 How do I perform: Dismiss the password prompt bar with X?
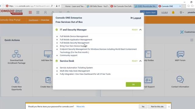[x=169, y=107]
